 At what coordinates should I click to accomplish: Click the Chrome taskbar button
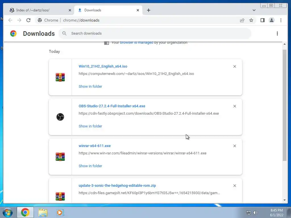click(x=25, y=212)
